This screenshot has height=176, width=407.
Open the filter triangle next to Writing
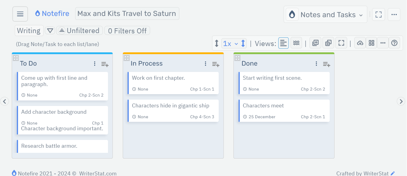pyautogui.click(x=50, y=30)
